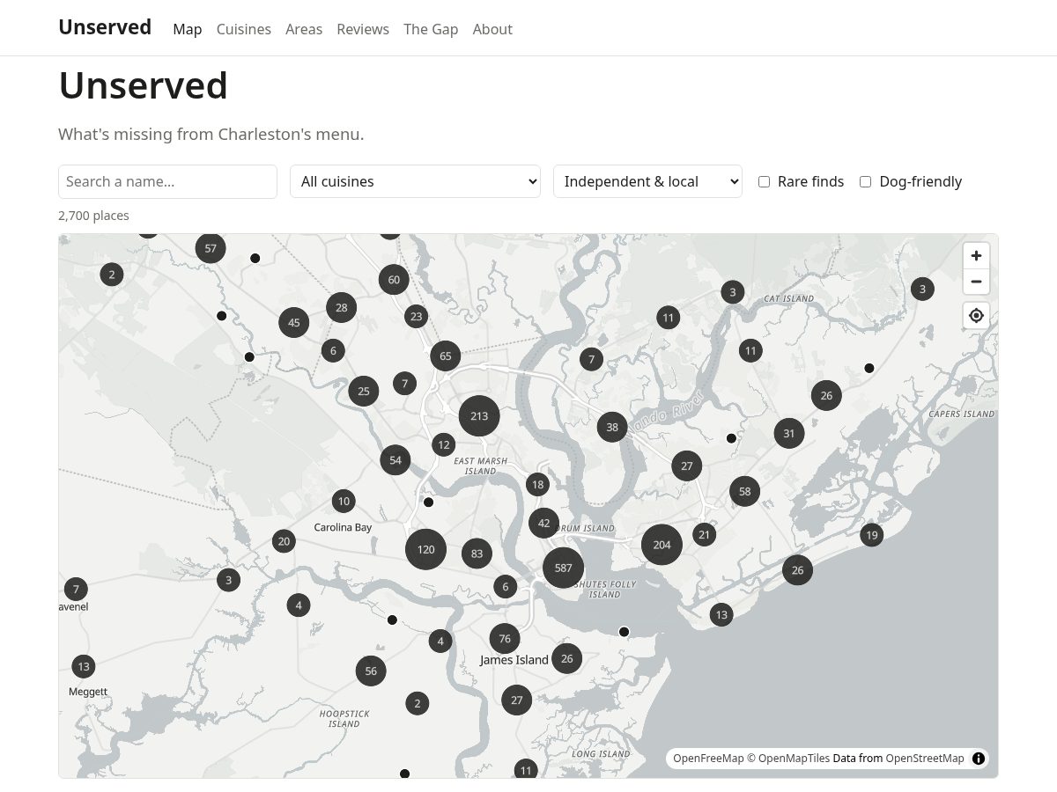Screen dimensions: 1057x792
Task: Open the 20 places cluster
Action: point(284,541)
